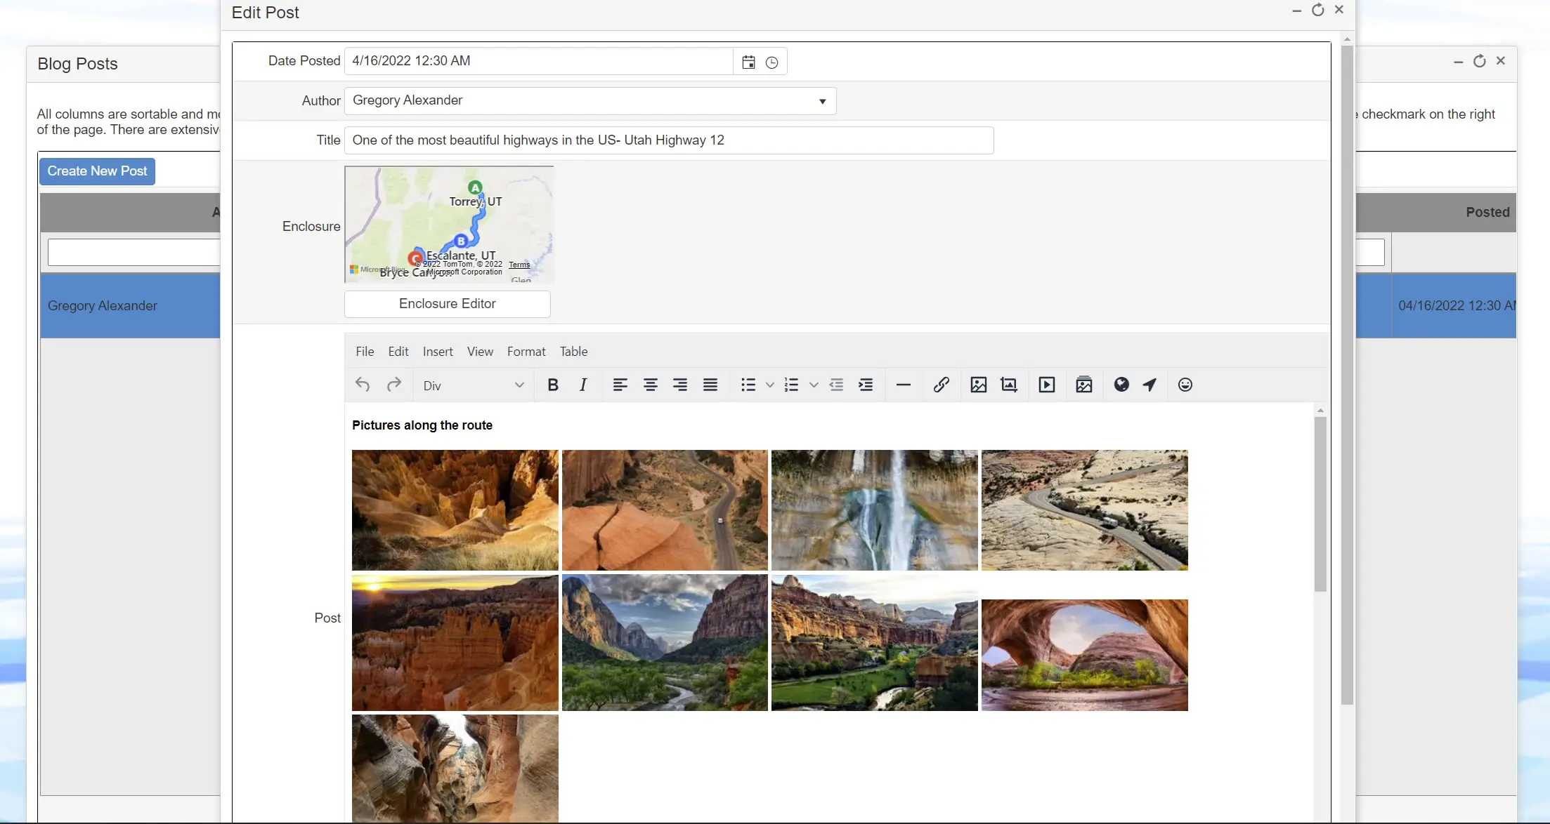Click Create New Post button
The image size is (1550, 824).
click(97, 171)
